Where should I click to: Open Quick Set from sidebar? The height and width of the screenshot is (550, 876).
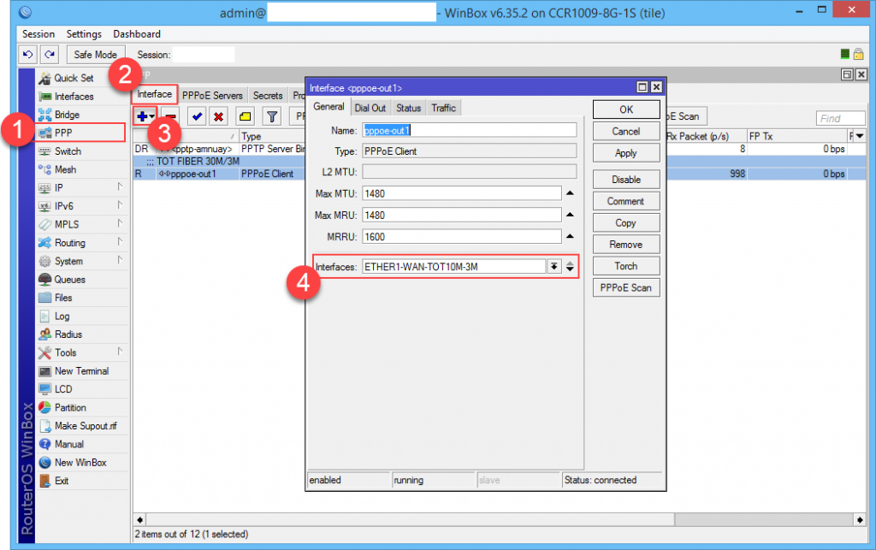point(74,78)
